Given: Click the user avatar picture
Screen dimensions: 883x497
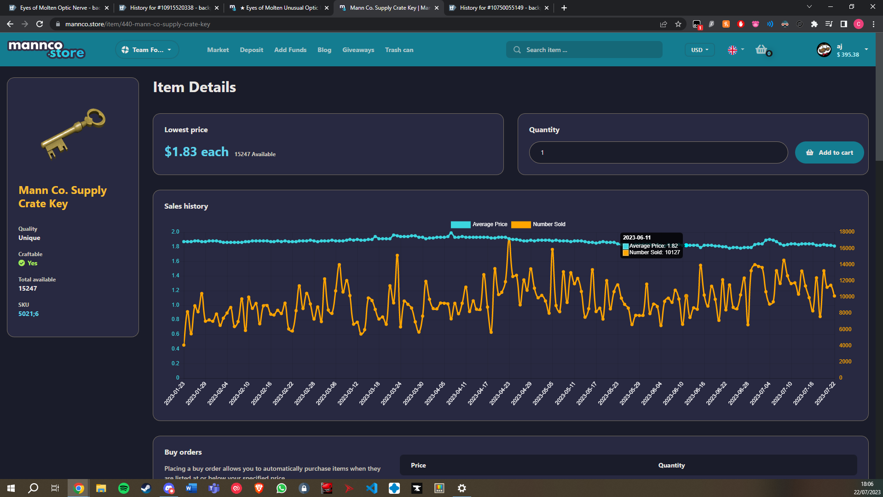Looking at the screenshot, I should pyautogui.click(x=824, y=50).
